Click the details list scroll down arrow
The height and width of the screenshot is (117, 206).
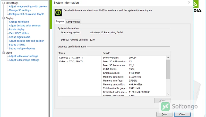click(x=168, y=94)
